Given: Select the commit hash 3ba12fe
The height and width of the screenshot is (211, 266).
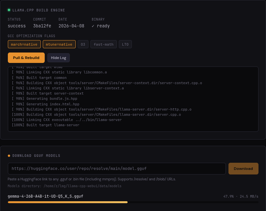Looking at the screenshot, I should click(42, 26).
